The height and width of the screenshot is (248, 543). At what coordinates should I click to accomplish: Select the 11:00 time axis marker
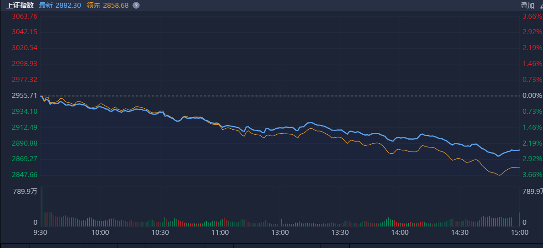220,233
